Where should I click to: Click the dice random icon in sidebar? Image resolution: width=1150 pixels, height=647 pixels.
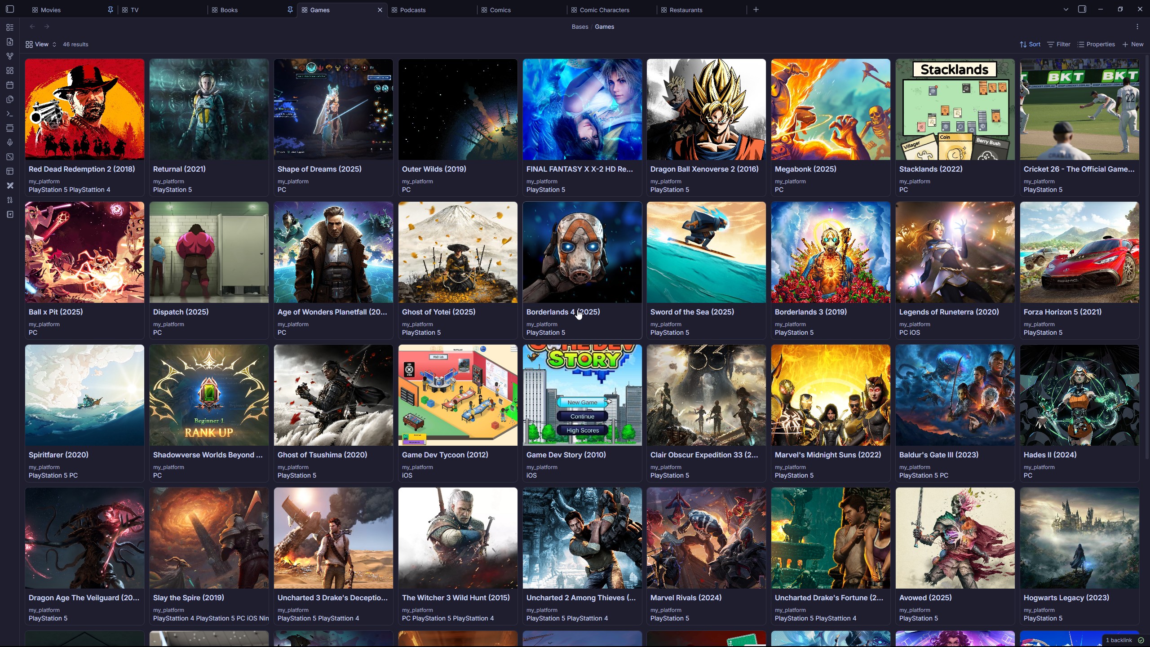click(10, 156)
